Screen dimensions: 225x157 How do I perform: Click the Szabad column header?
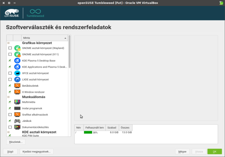click(x=112, y=127)
